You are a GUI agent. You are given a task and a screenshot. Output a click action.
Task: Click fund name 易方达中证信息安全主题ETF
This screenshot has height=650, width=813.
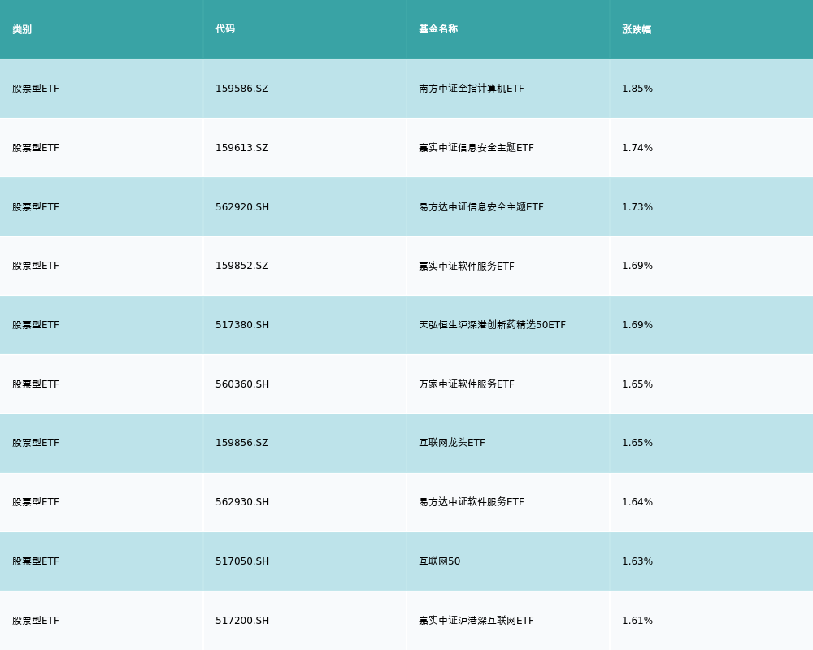click(481, 207)
